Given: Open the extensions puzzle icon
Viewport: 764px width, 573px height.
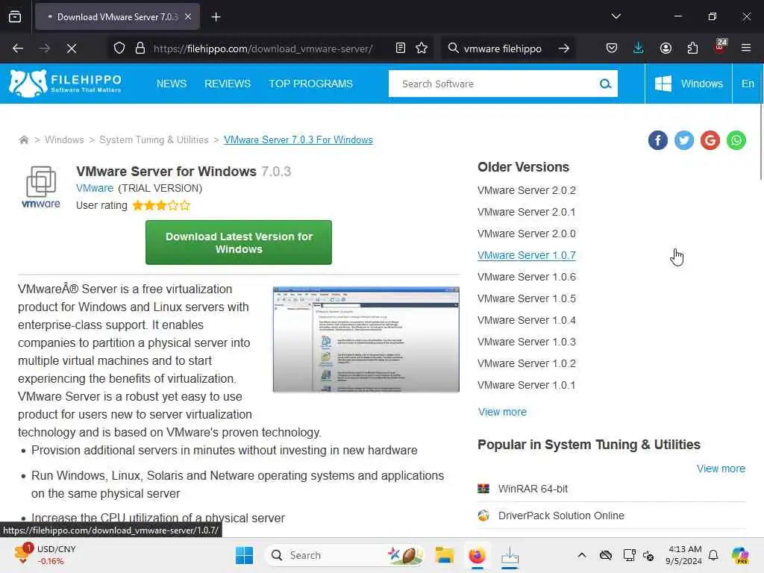Looking at the screenshot, I should [692, 48].
